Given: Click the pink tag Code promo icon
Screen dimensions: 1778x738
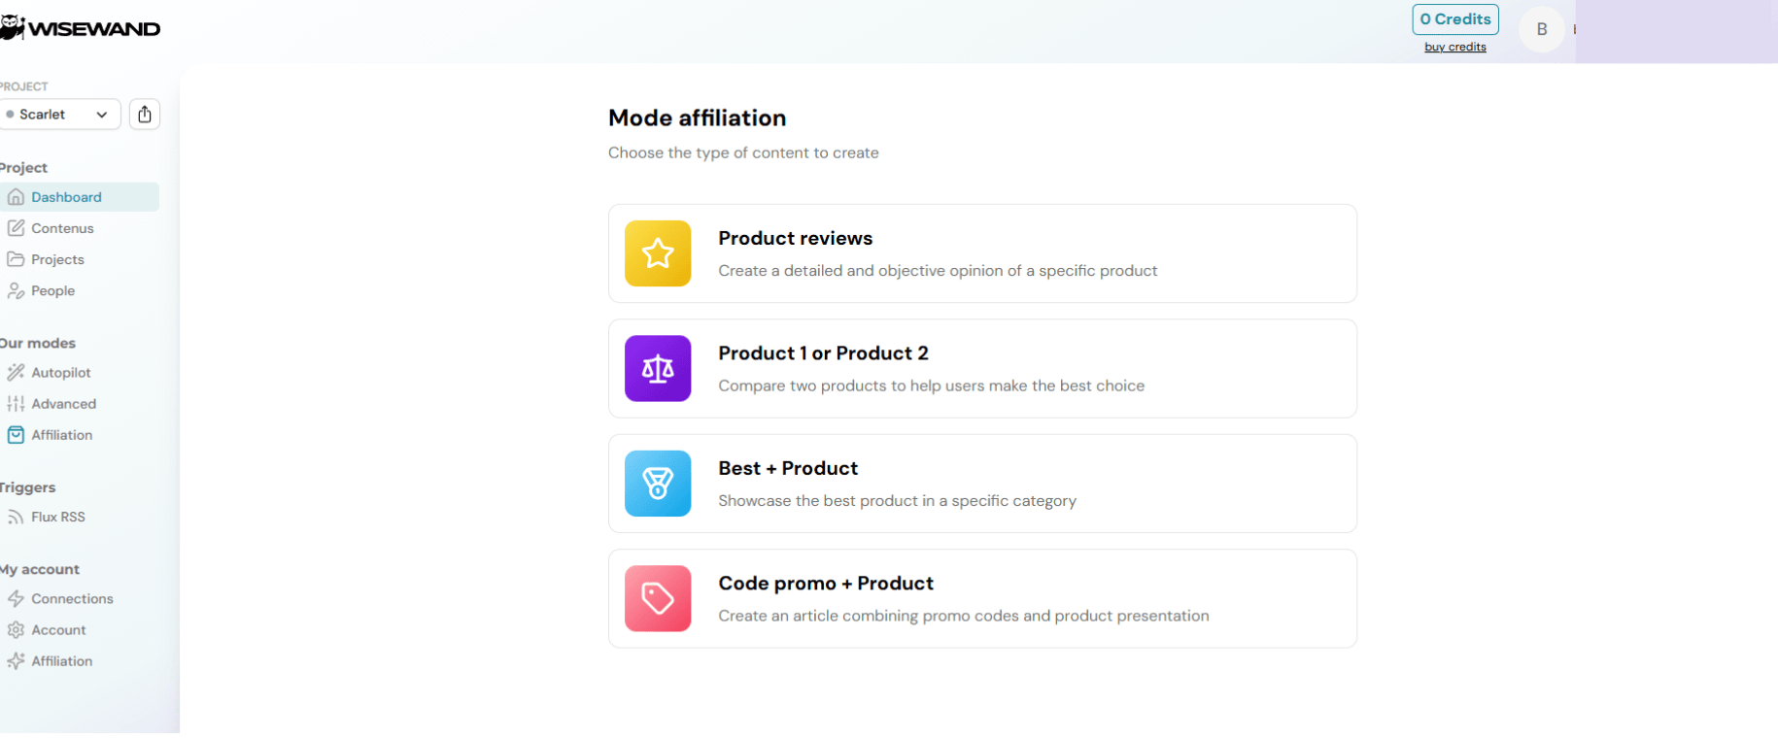Looking at the screenshot, I should pos(658,598).
